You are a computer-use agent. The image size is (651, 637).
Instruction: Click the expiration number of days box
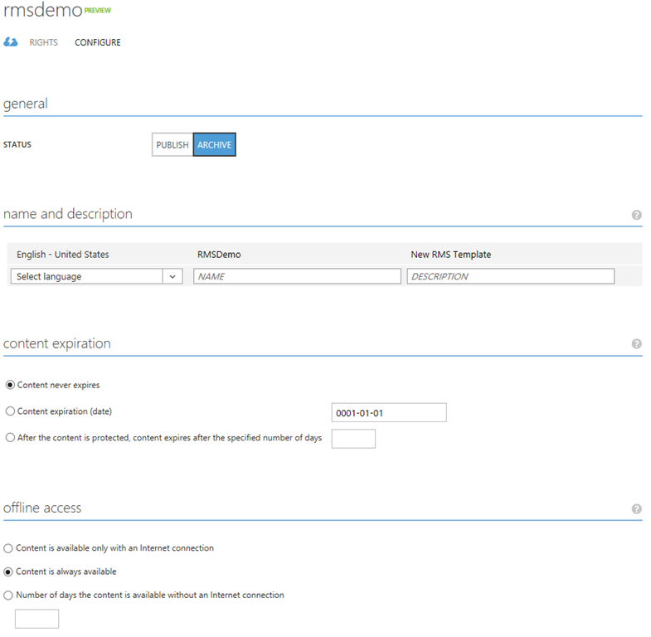click(353, 439)
